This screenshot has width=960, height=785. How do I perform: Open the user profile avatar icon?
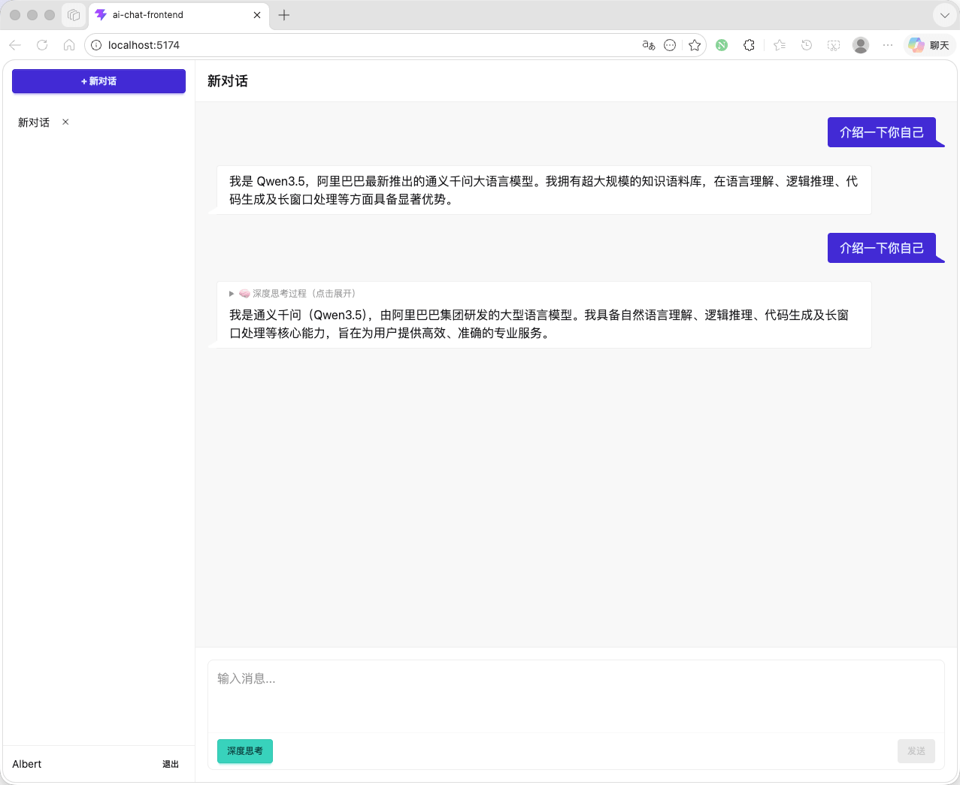pos(861,45)
